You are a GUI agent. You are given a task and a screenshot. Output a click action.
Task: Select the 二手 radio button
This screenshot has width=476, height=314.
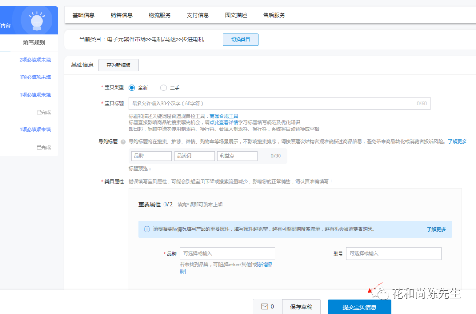tap(163, 88)
